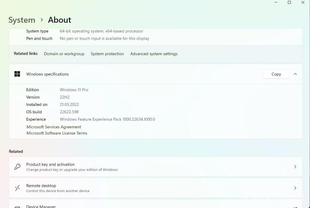The width and height of the screenshot is (310, 208).
Task: Open Microsoft Software License Terms
Action: (57, 133)
